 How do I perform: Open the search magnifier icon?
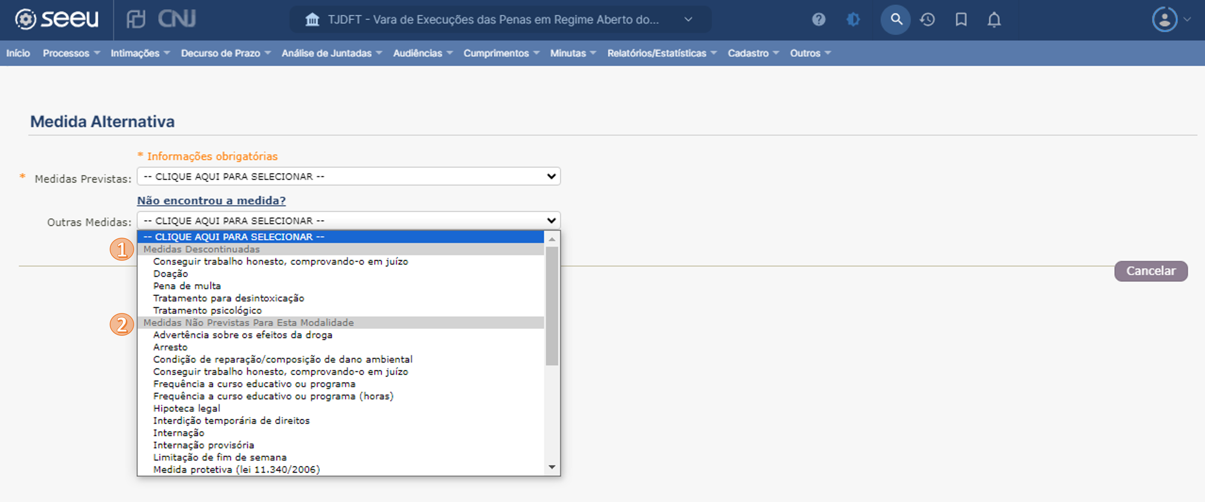895,20
